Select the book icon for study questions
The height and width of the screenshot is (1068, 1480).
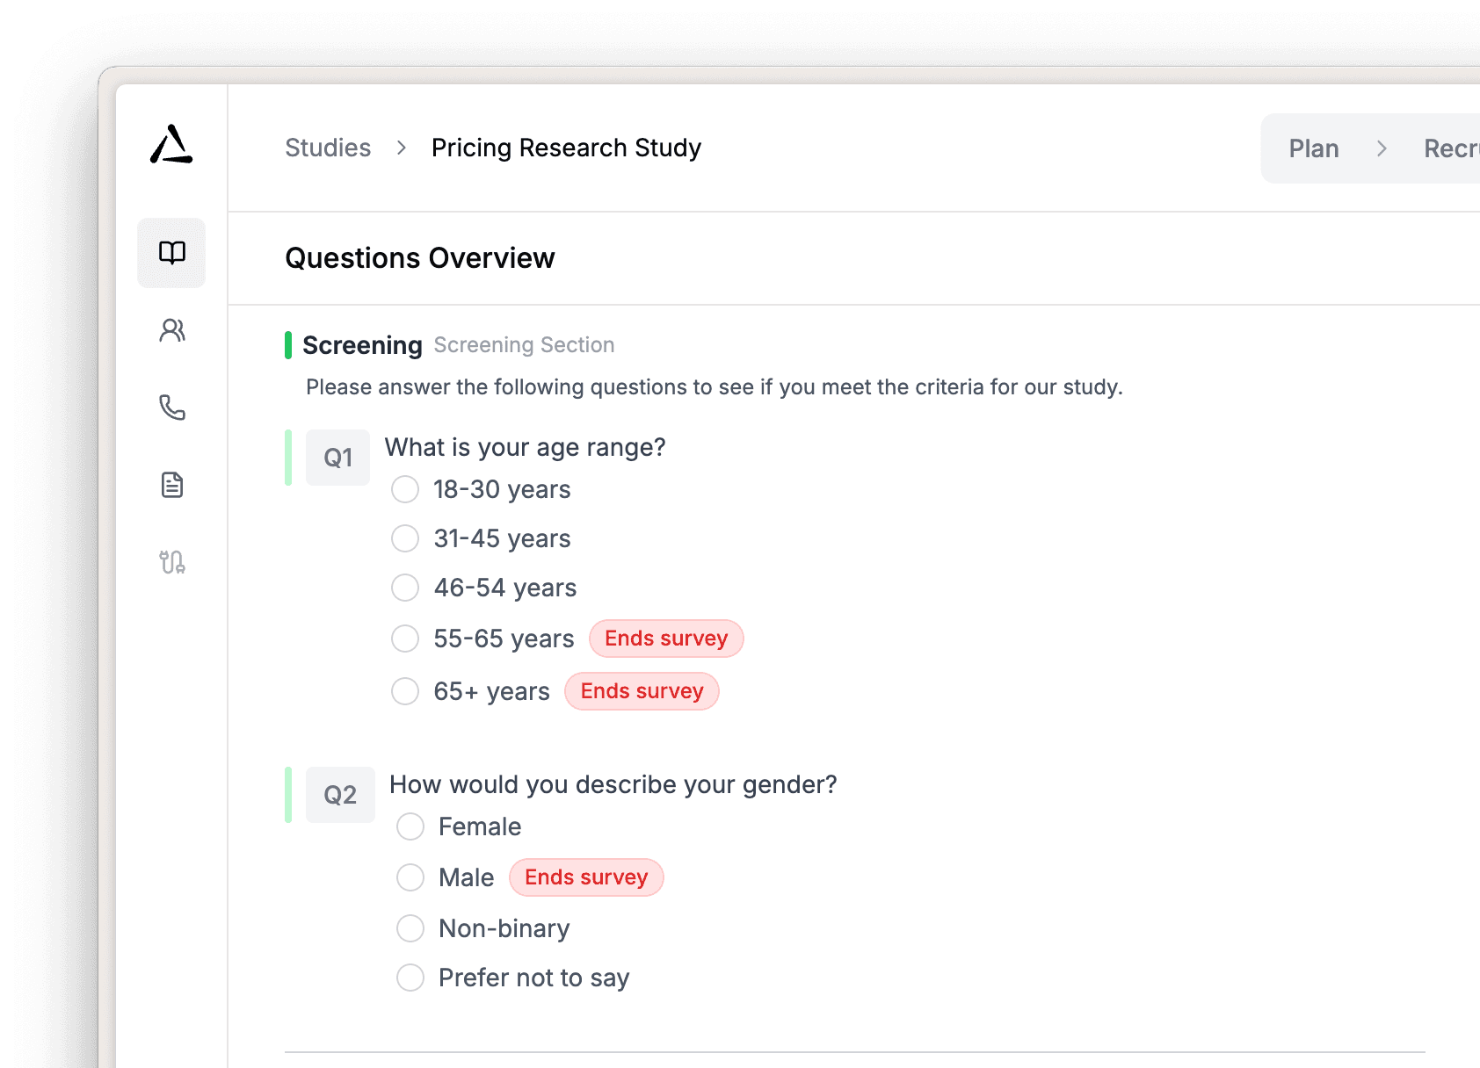point(171,253)
